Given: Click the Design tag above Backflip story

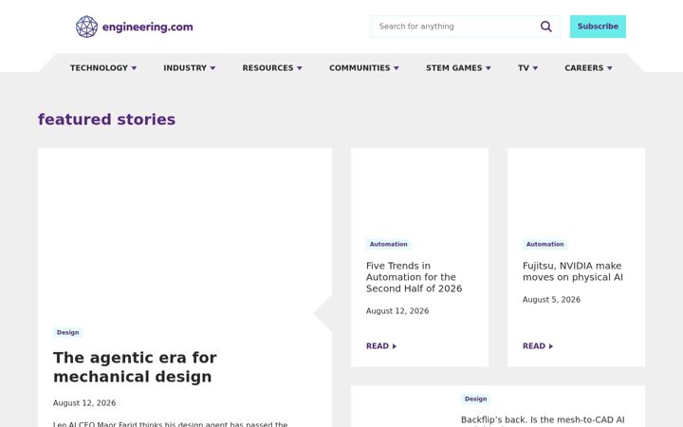Looking at the screenshot, I should tap(475, 399).
